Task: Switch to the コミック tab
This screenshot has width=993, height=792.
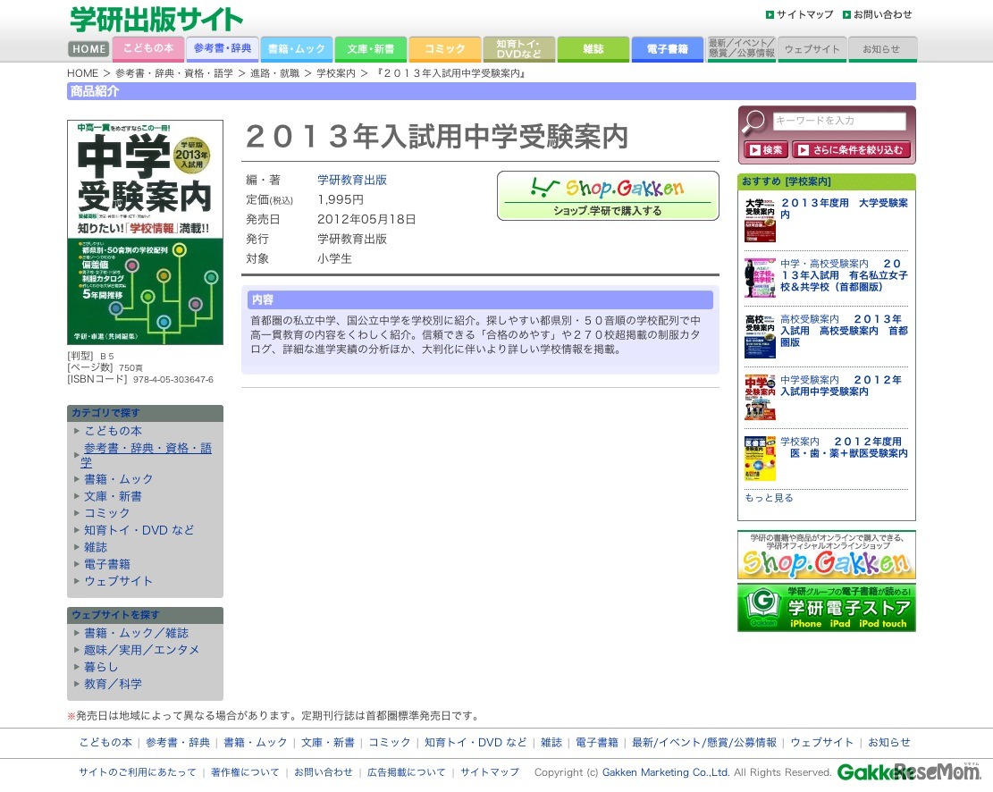Action: tap(444, 49)
